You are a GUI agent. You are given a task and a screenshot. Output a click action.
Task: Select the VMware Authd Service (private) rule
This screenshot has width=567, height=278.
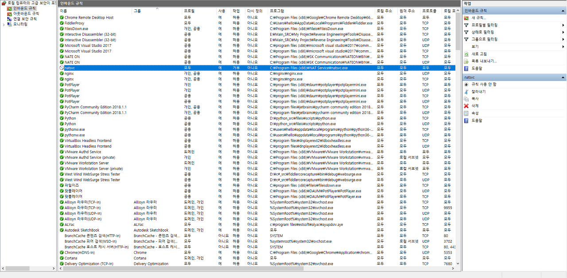click(x=90, y=157)
